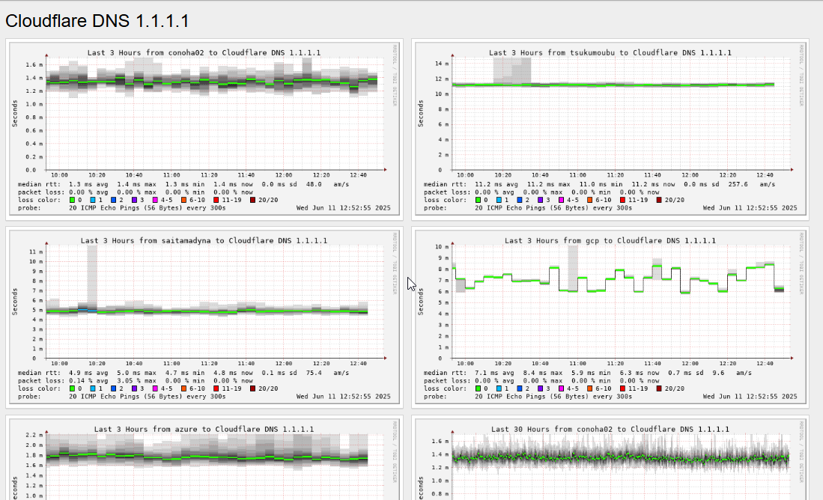Click the Cloudflare DNS 1.1.1.1 page heading
The image size is (823, 500).
click(x=97, y=21)
